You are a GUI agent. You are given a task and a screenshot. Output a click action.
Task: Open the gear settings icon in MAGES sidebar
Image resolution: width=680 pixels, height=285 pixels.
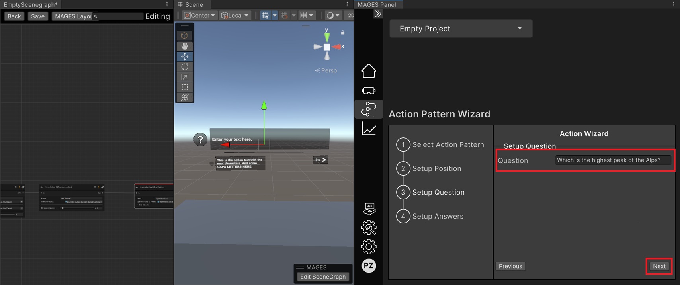click(x=369, y=247)
